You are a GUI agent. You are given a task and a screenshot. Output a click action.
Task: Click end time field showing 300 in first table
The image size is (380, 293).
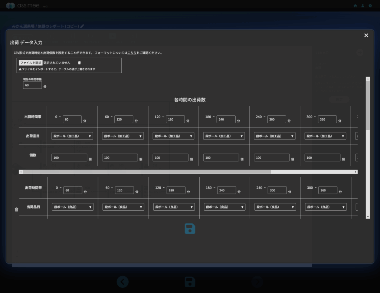point(276,119)
